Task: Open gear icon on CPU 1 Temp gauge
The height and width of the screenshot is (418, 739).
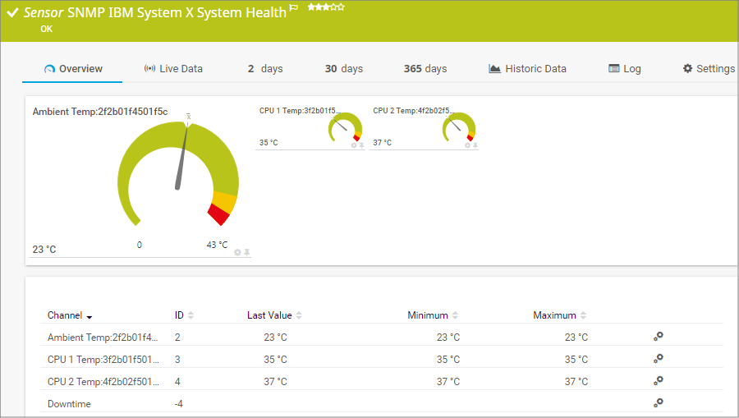Action: pos(354,145)
